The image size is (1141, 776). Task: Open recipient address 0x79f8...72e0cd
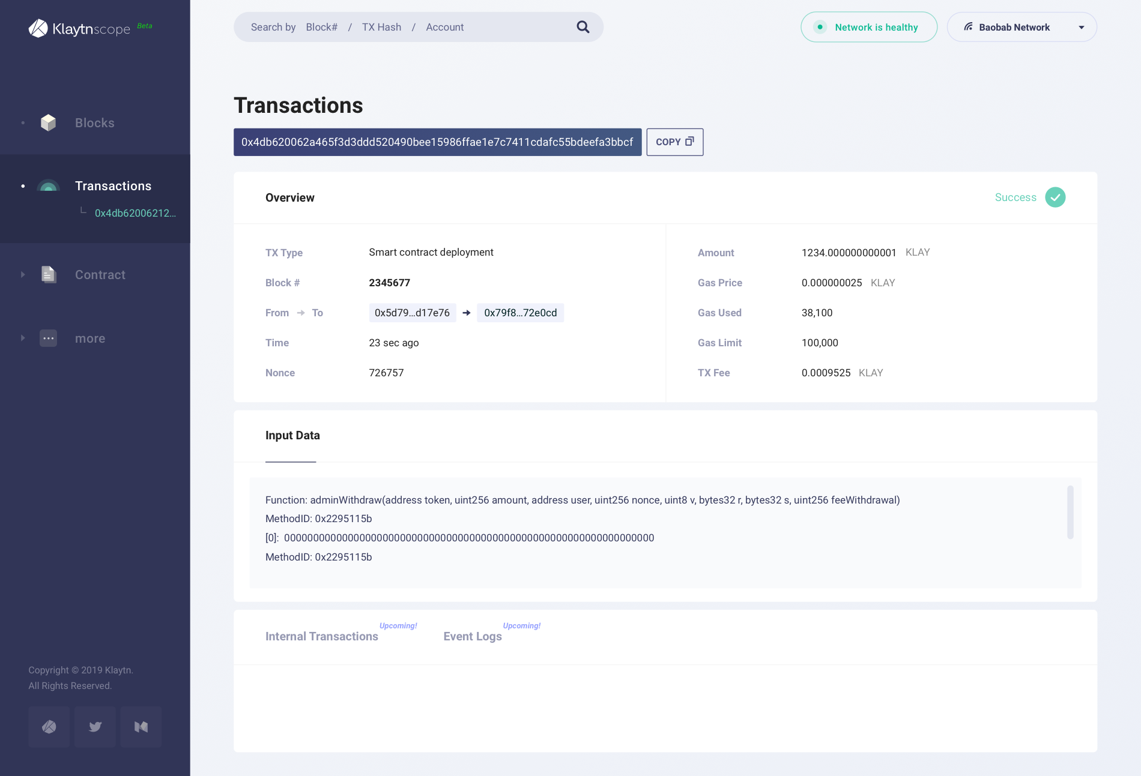pyautogui.click(x=520, y=313)
